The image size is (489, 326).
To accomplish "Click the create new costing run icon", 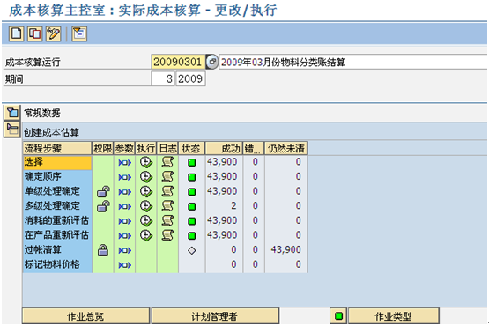I will click(16, 33).
